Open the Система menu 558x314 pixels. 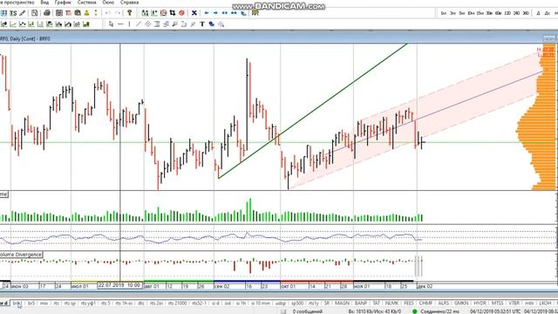87,2
